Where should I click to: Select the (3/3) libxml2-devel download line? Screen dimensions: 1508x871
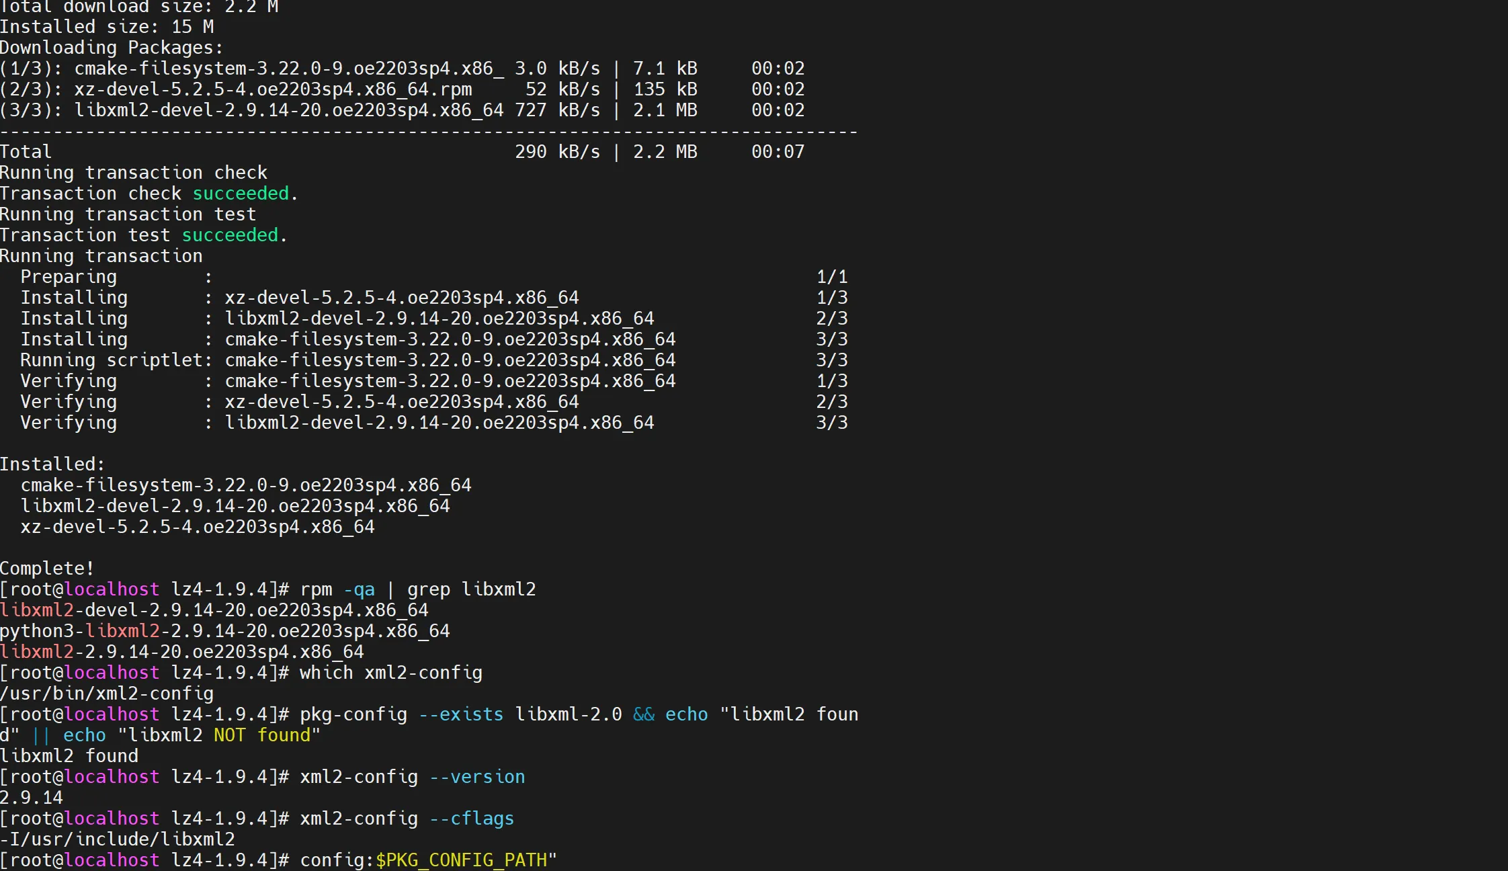point(403,110)
